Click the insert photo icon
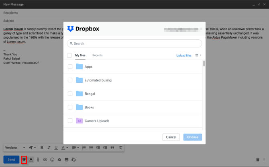 click(x=66, y=159)
